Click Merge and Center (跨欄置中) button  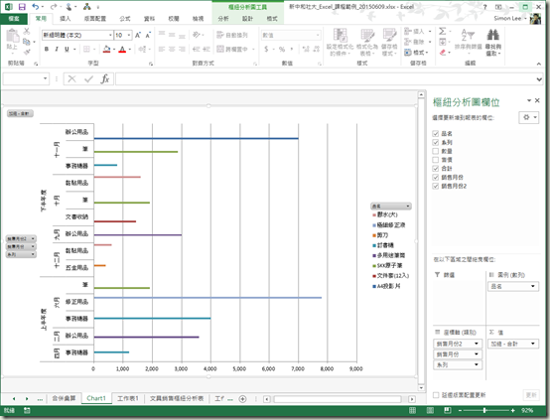pos(235,49)
